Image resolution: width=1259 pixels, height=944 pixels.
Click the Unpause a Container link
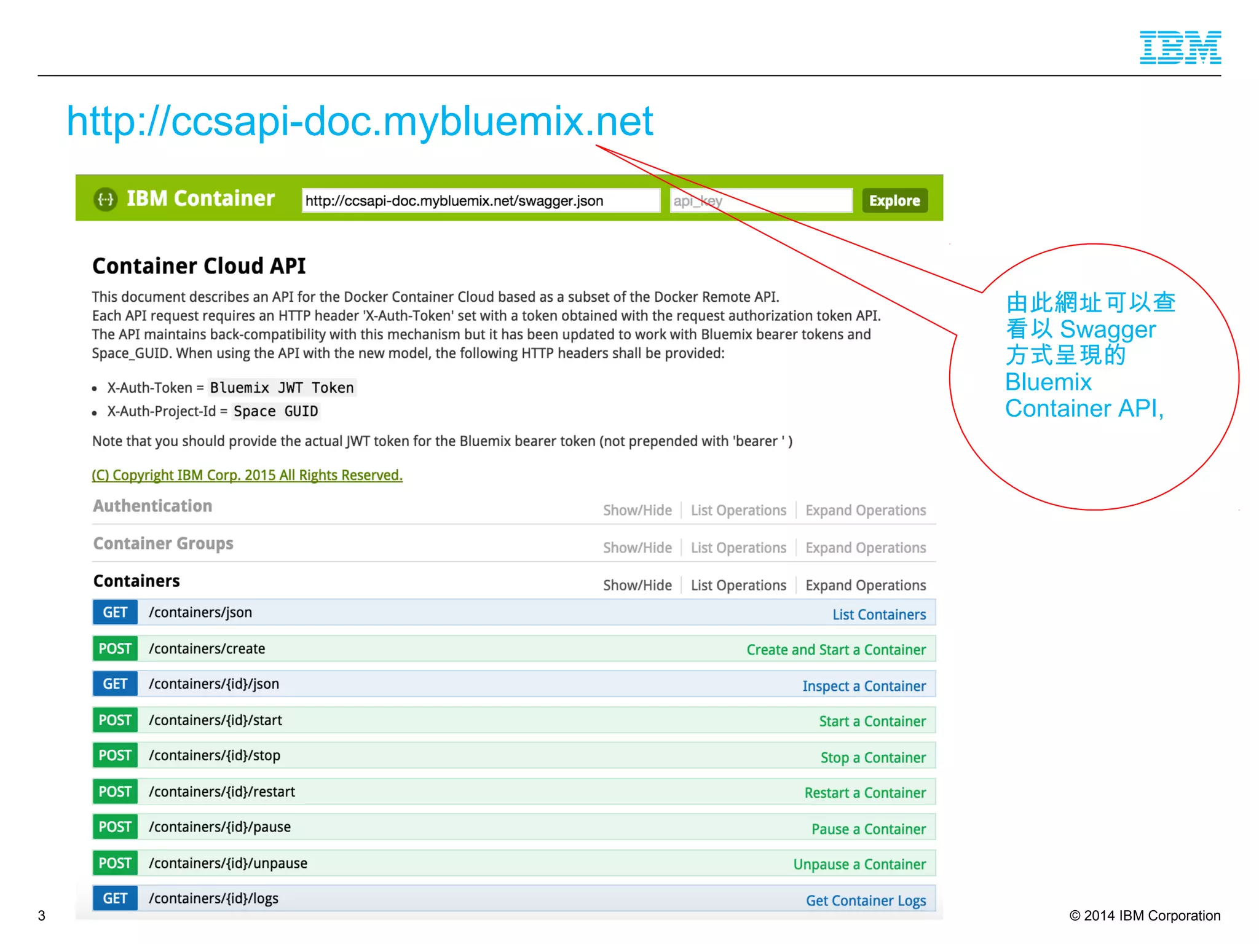click(x=859, y=864)
